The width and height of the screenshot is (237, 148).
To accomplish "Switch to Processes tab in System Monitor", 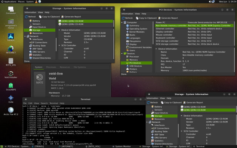I will (51, 67).
